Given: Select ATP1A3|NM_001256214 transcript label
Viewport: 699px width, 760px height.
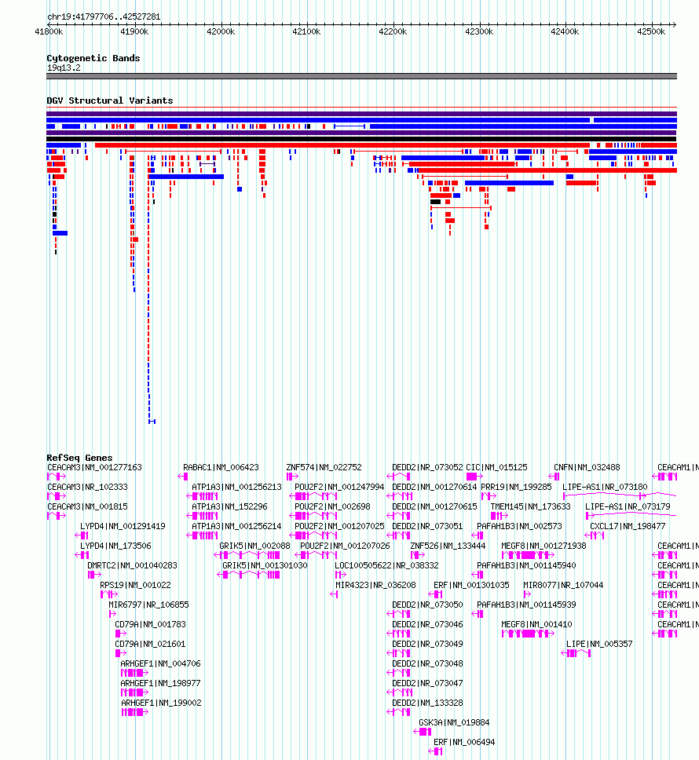Looking at the screenshot, I should (236, 526).
